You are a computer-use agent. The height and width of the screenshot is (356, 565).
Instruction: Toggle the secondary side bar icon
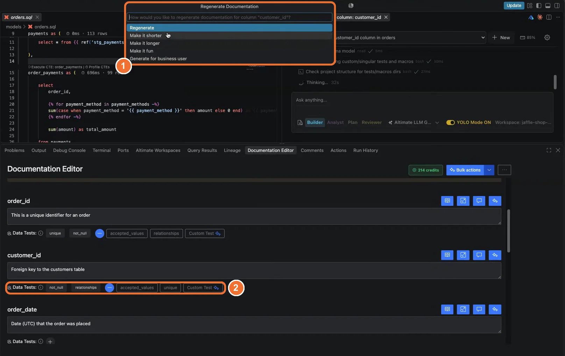[557, 6]
